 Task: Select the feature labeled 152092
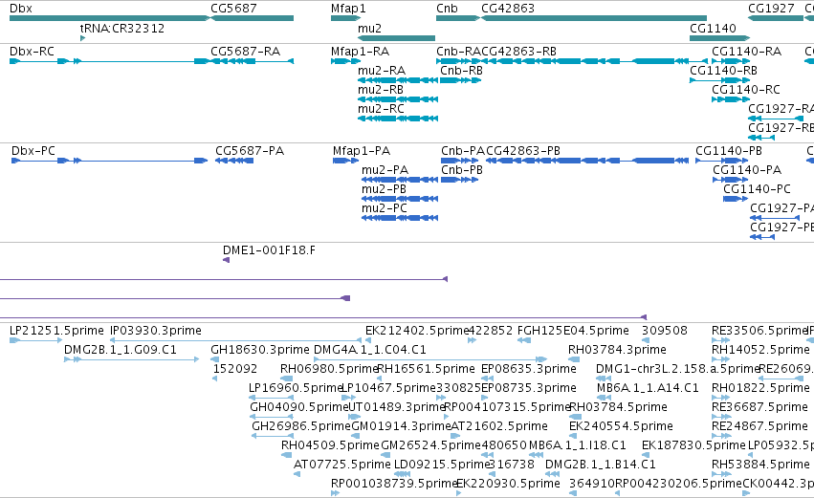235,369
